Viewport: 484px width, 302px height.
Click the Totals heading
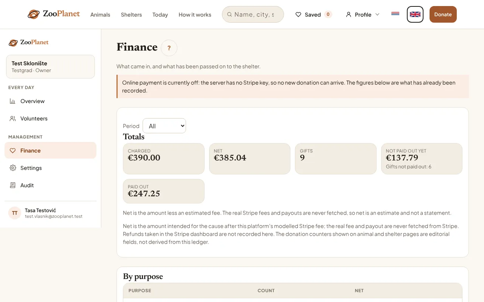[x=134, y=137]
